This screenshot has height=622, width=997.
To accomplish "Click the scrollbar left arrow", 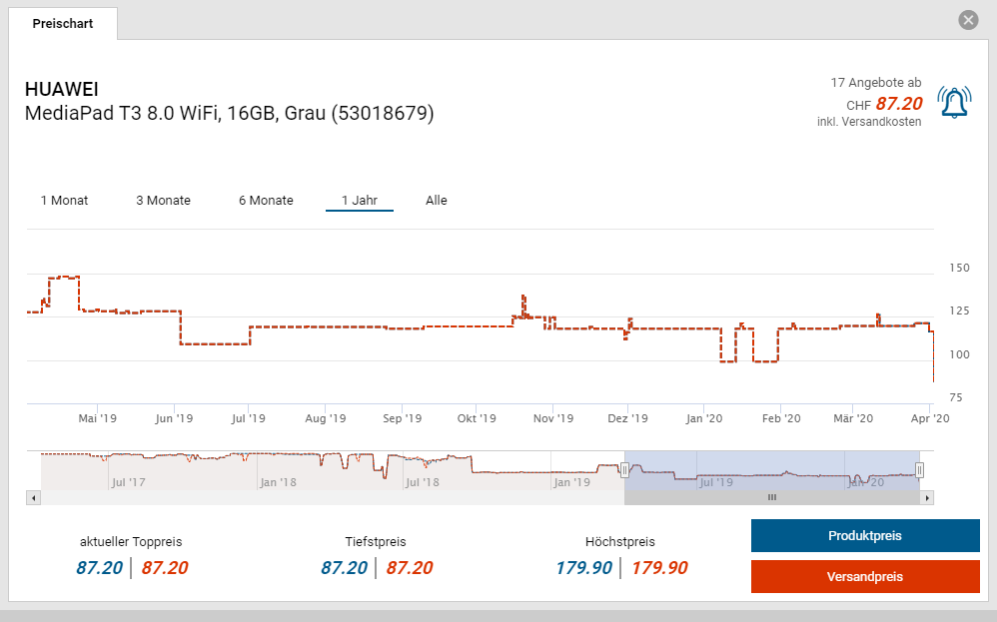I will (33, 497).
